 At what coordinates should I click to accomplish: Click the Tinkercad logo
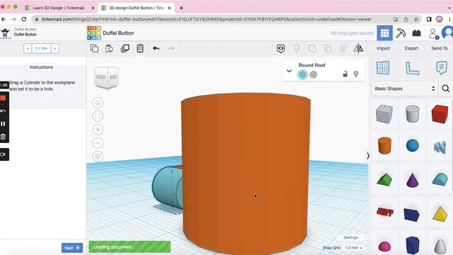[x=94, y=33]
